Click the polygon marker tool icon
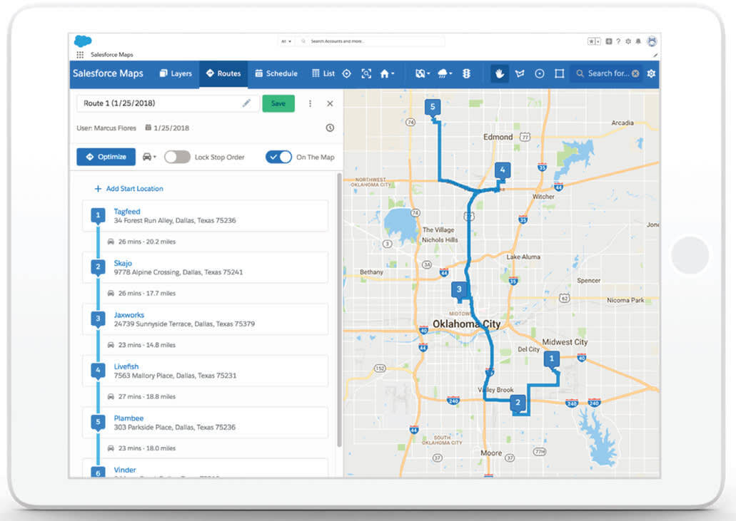 pos(520,73)
